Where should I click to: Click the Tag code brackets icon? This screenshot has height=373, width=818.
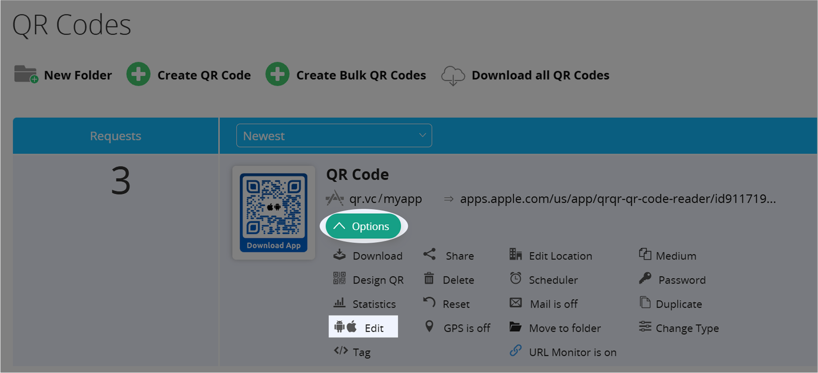point(341,350)
